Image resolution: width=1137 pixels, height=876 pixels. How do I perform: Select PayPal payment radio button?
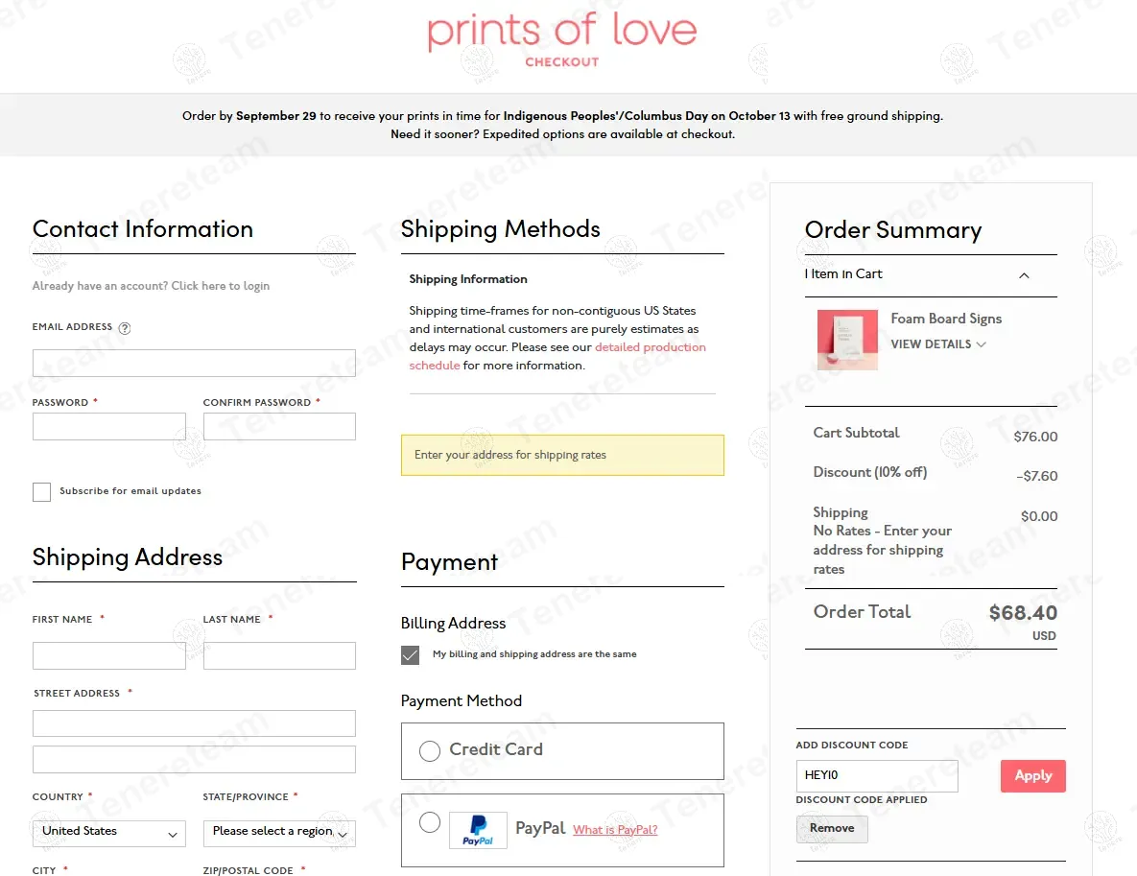pos(430,822)
